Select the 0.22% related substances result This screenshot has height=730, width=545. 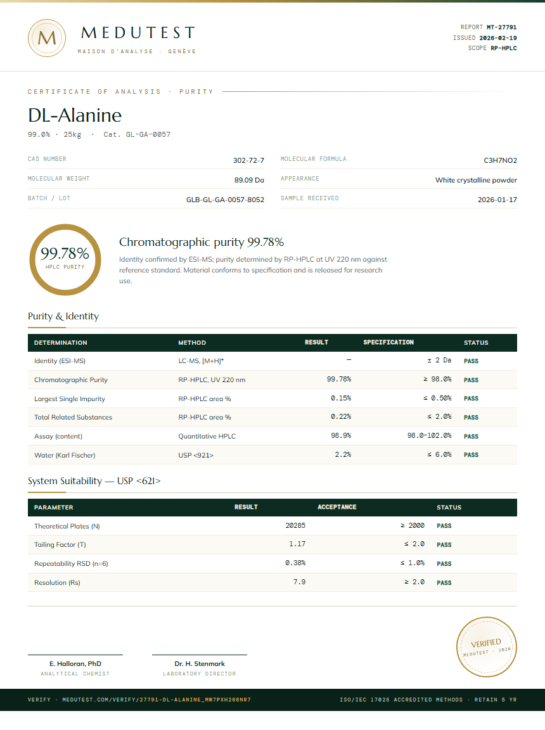[341, 417]
